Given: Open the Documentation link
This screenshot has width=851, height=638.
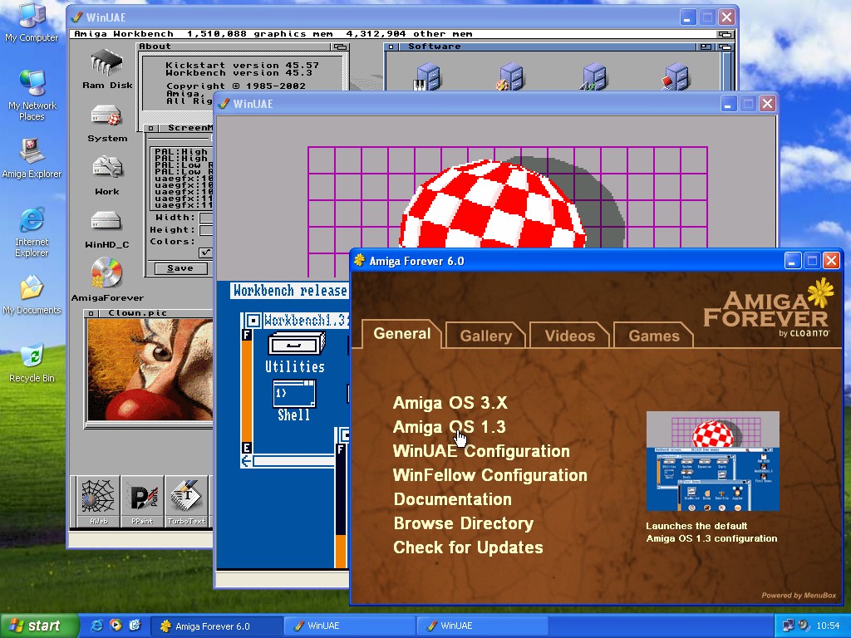Looking at the screenshot, I should click(x=453, y=499).
